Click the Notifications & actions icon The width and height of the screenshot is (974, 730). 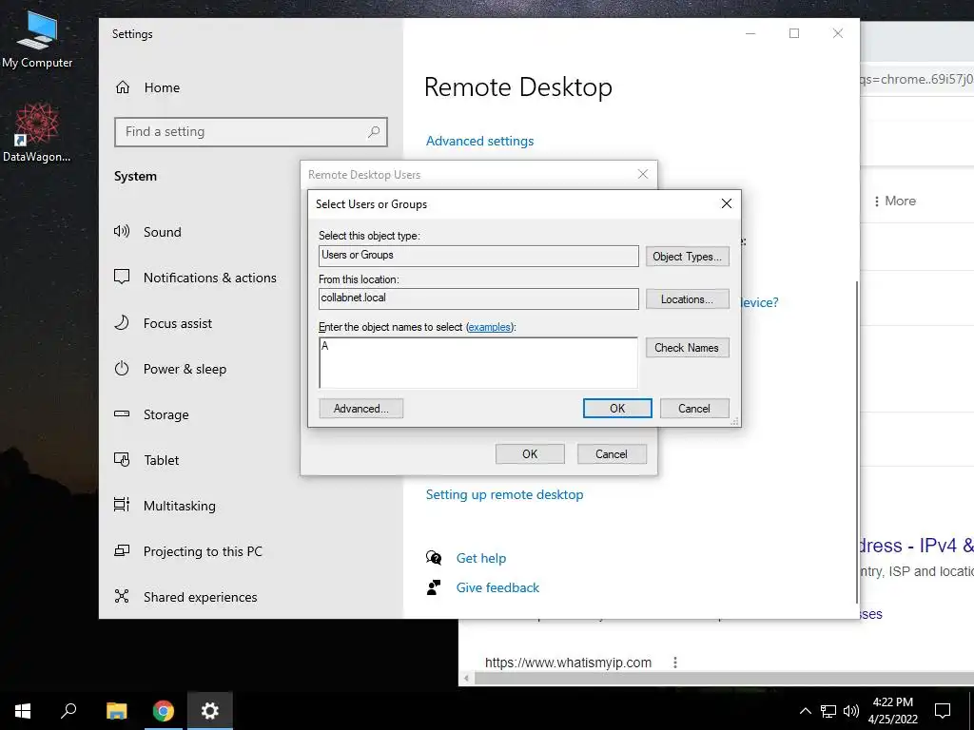click(x=122, y=277)
